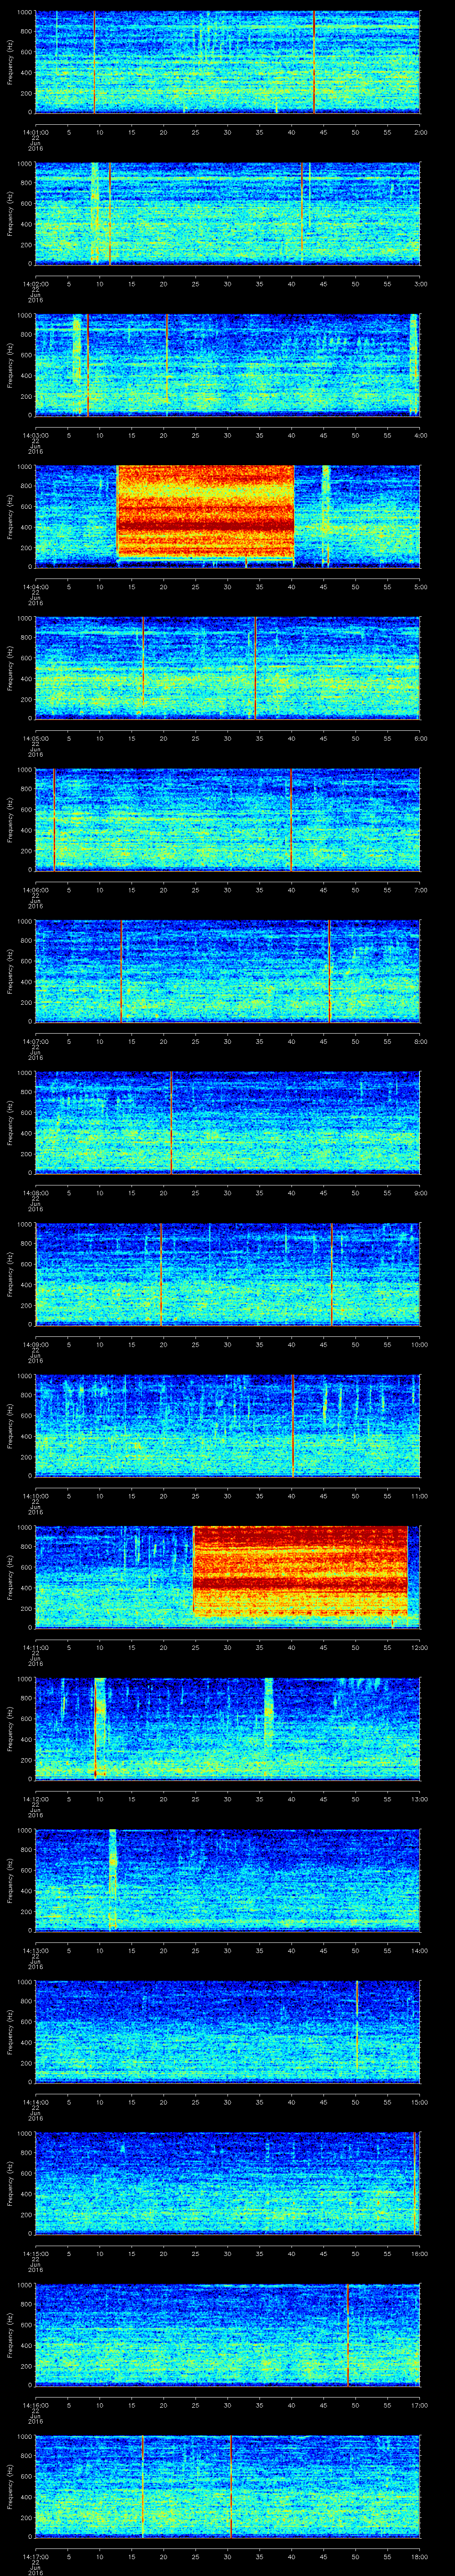Open the spectrogram panel starting at 14:10:00
This screenshot has width=455, height=2576.
click(x=228, y=1426)
